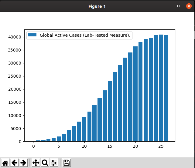This screenshot has height=168, width=195.
Task: Go forward to the next view arrow
Action: pos(23,163)
